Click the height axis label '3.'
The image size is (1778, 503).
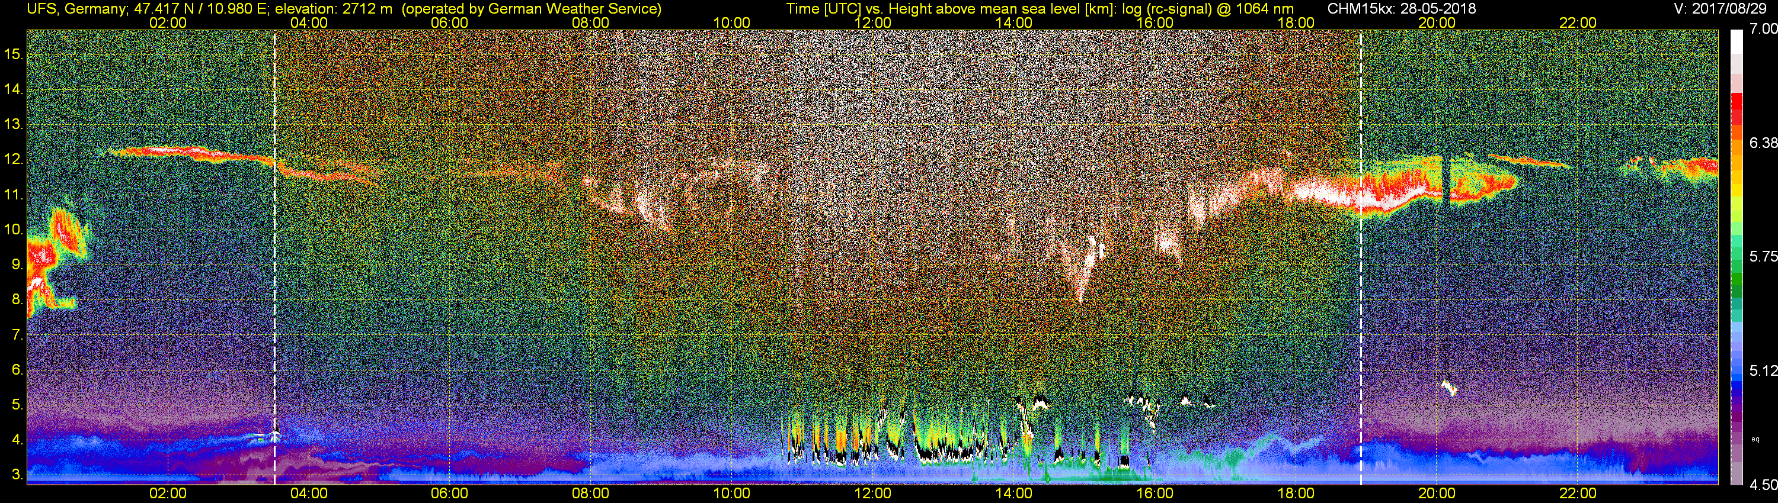18,475
